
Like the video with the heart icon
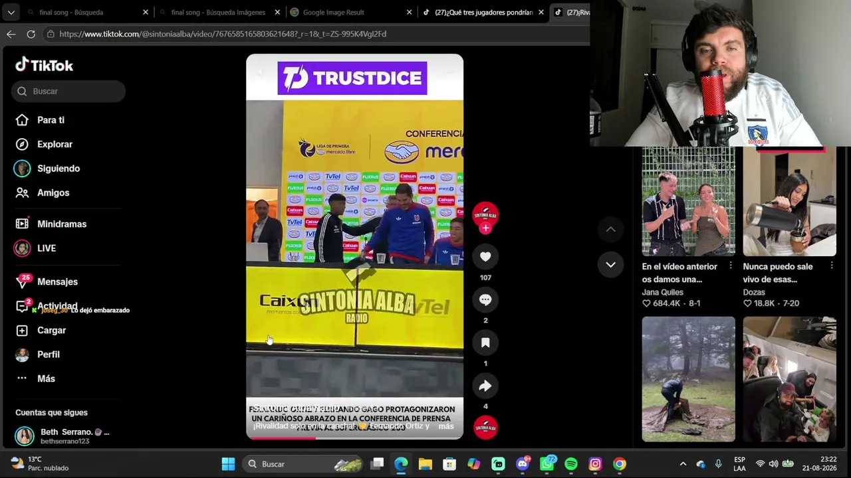point(485,257)
